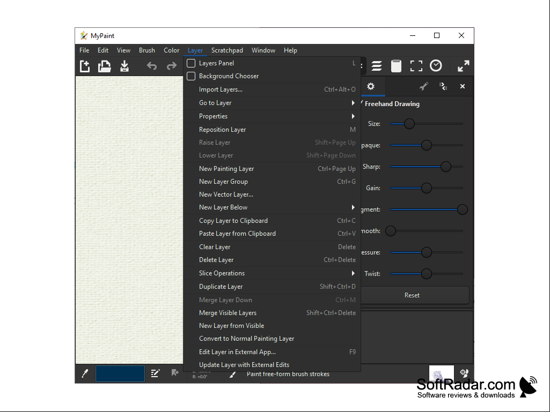Choose Convert to Normal Painting Layer
This screenshot has height=412, width=550.
(x=272, y=339)
